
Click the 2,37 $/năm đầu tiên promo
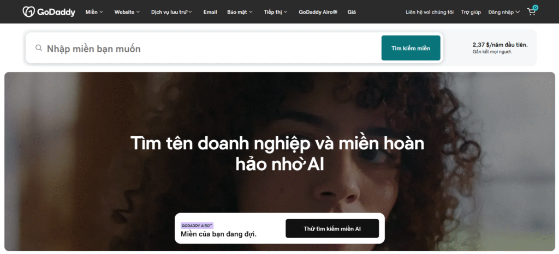click(499, 45)
